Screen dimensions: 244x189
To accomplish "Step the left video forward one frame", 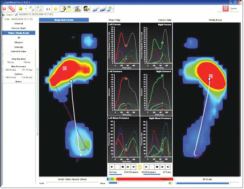I will pos(127,167).
